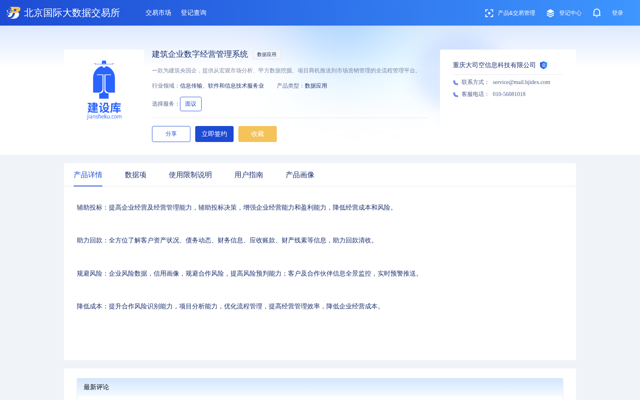640x400 pixels.
Task: Click the 立即签约 button
Action: tap(214, 134)
